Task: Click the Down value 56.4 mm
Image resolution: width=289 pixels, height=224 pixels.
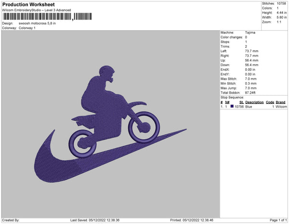Action: pyautogui.click(x=251, y=65)
